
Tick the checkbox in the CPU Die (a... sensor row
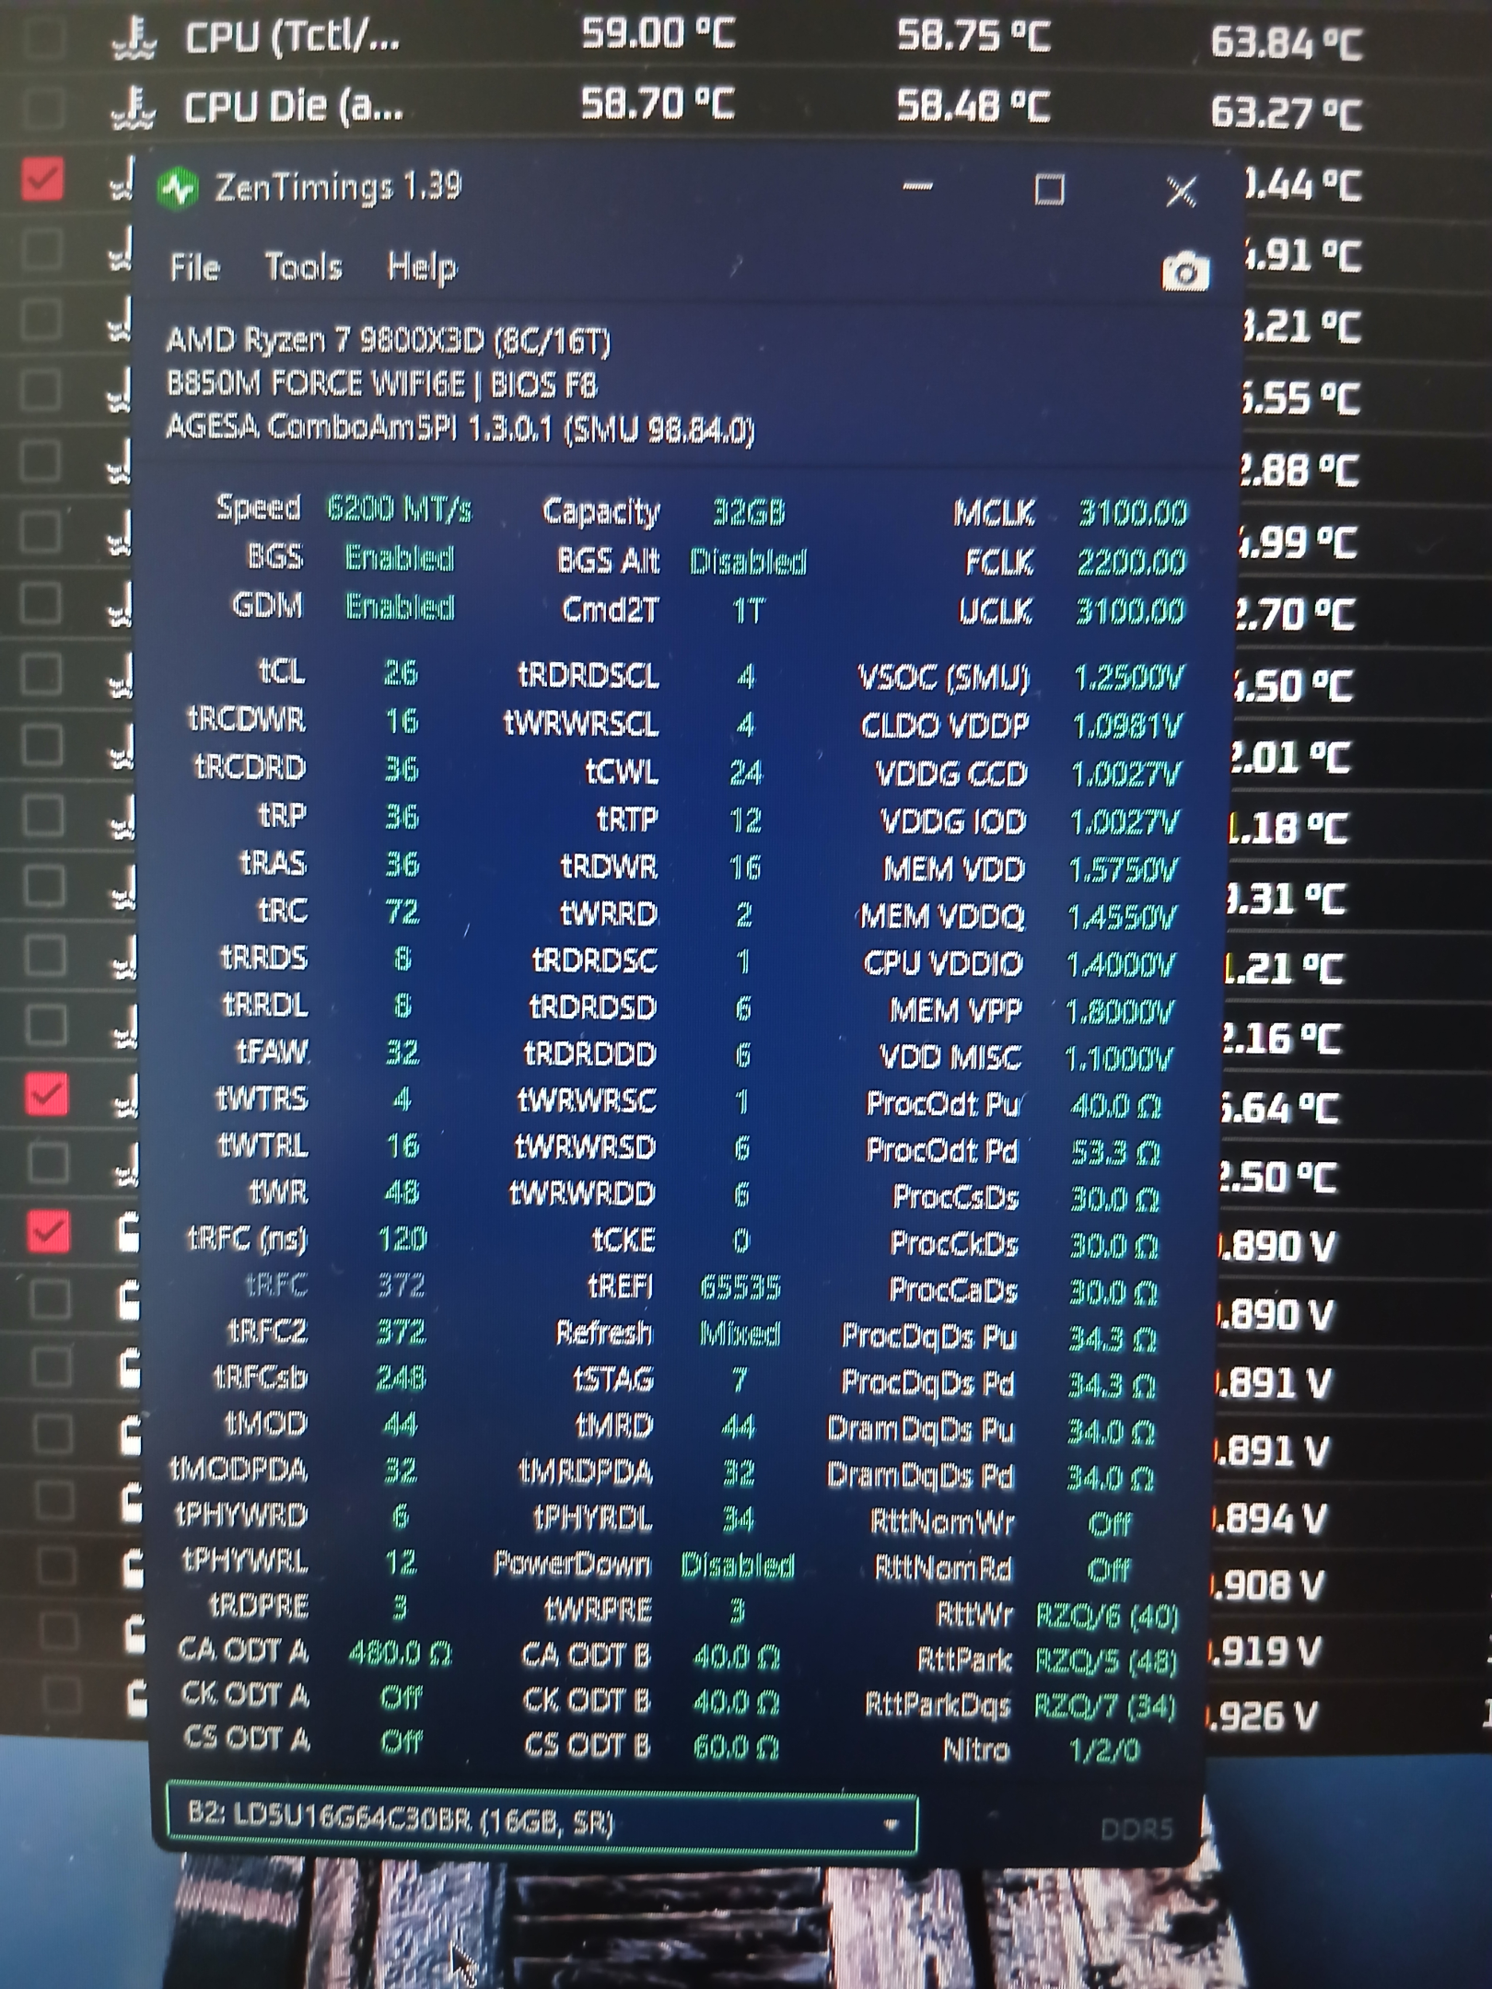43,107
